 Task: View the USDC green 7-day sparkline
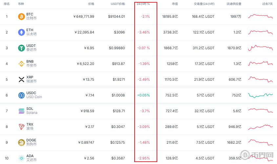pos(260,95)
